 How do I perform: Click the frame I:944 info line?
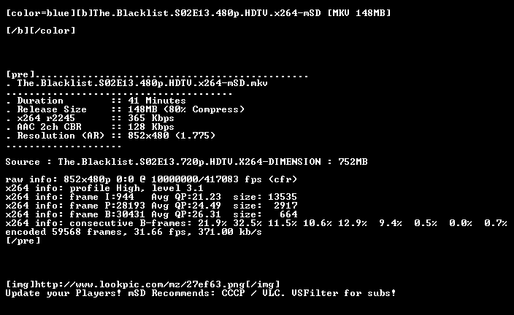[x=151, y=197]
